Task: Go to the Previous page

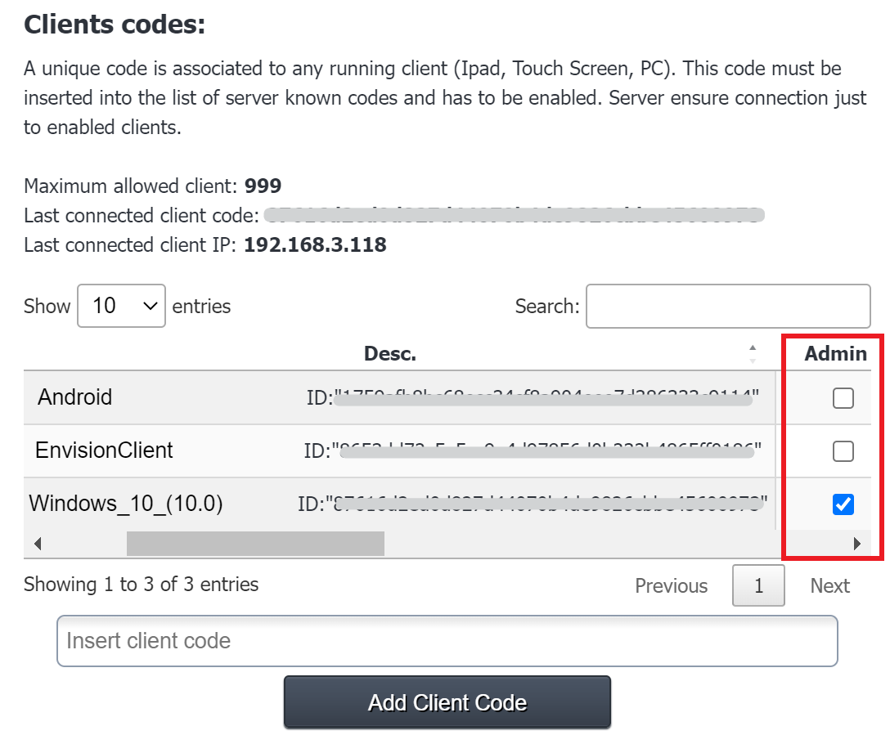Action: click(671, 586)
